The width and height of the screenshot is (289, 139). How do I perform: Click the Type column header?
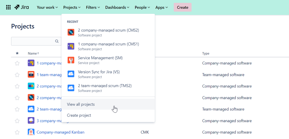(x=206, y=53)
